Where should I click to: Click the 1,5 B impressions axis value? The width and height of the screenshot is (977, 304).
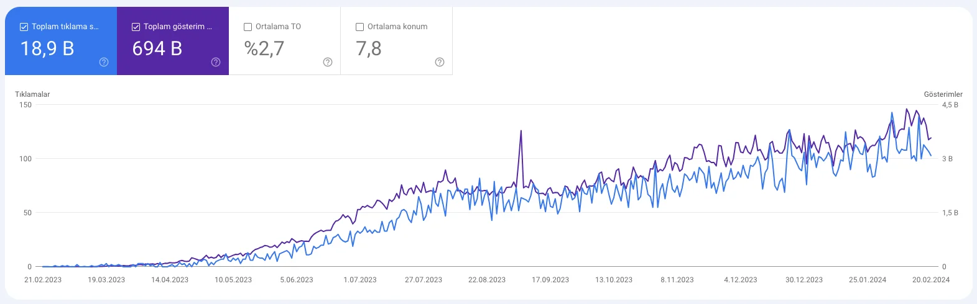950,213
